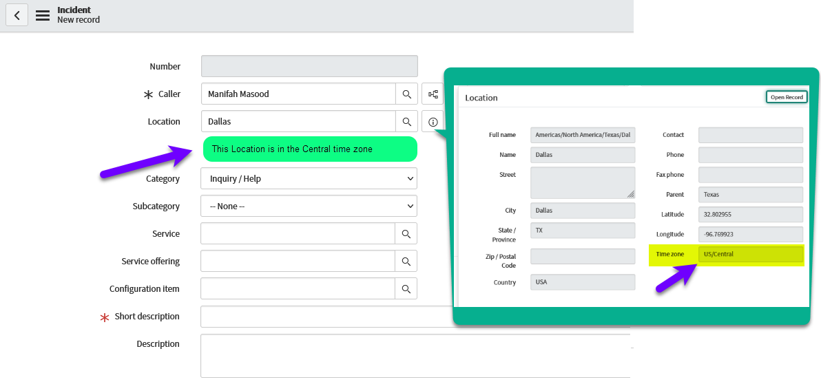Click into Service offering field
Viewport: 821px width, 382px height.
coord(298,261)
